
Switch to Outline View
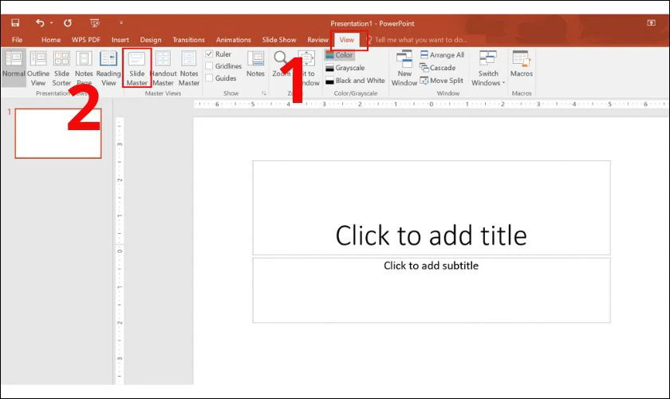pyautogui.click(x=38, y=67)
